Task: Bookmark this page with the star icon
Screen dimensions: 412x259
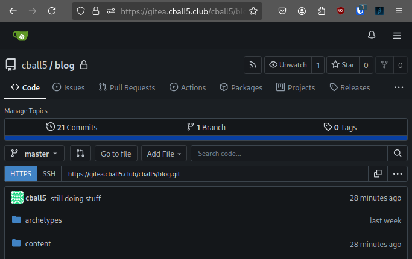Action: coord(253,11)
